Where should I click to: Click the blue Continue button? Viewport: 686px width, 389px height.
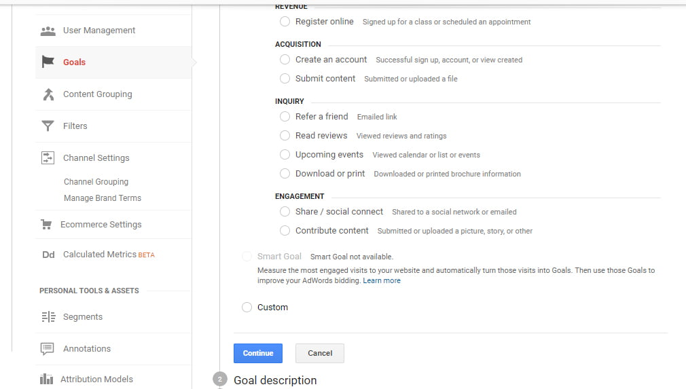pyautogui.click(x=258, y=353)
